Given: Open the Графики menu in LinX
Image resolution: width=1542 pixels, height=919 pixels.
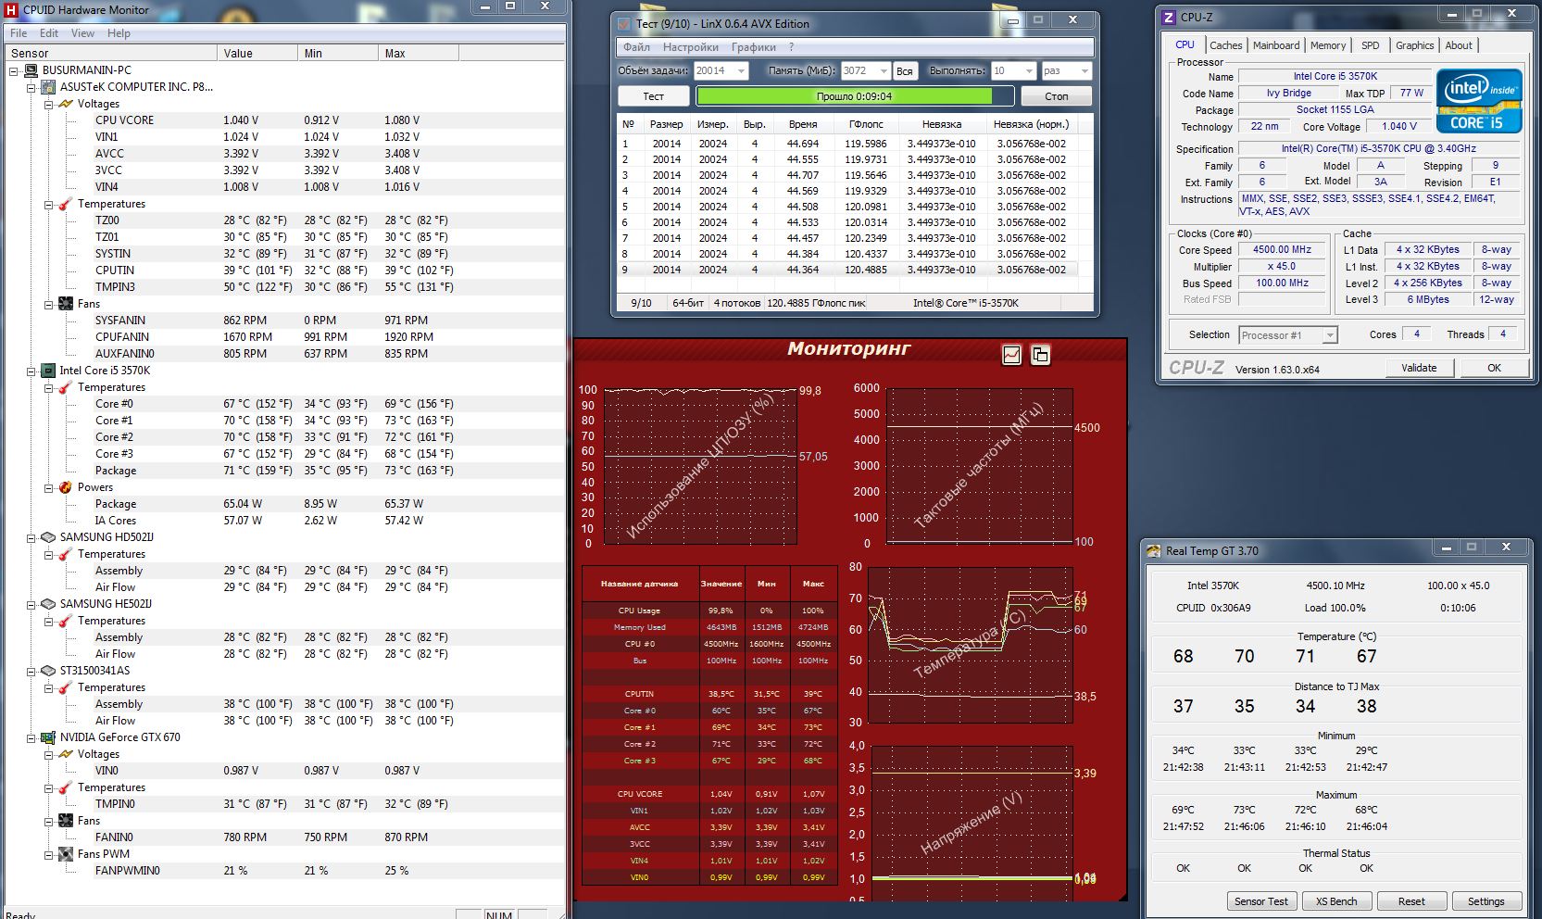Looking at the screenshot, I should 753,47.
